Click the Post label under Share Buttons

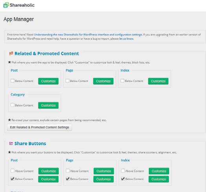click(14, 160)
